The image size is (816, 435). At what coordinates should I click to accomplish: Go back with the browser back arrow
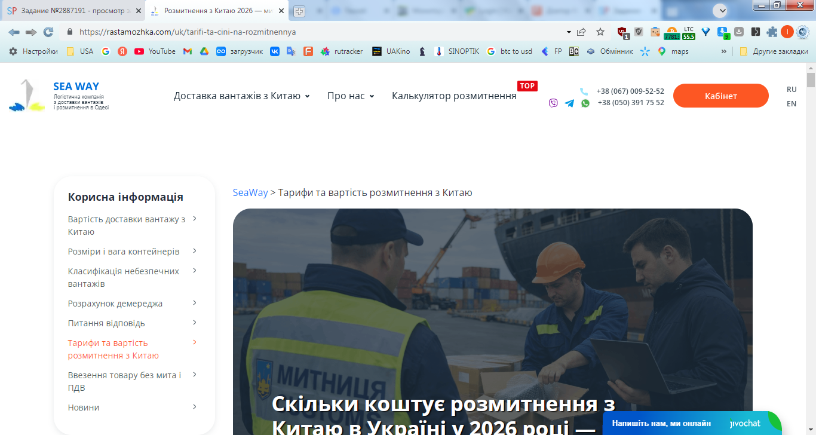14,32
